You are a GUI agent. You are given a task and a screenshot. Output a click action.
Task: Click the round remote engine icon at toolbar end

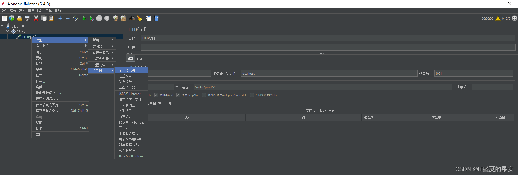tap(514, 18)
